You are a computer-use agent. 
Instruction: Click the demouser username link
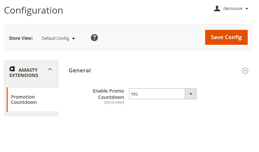(x=233, y=9)
